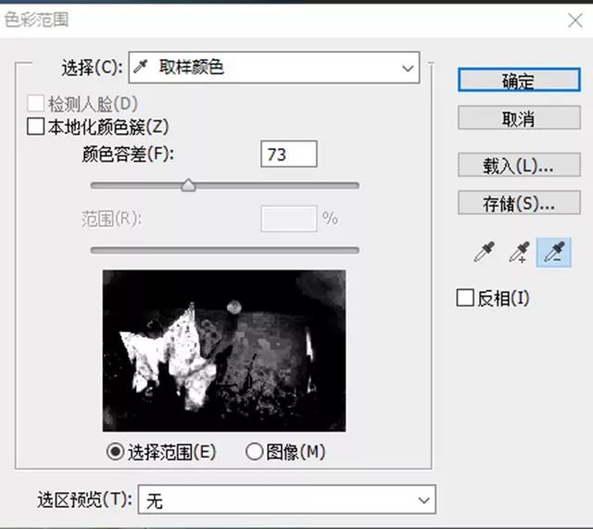Select the Add to Sample eyedropper
This screenshot has width=593, height=529.
(x=519, y=252)
